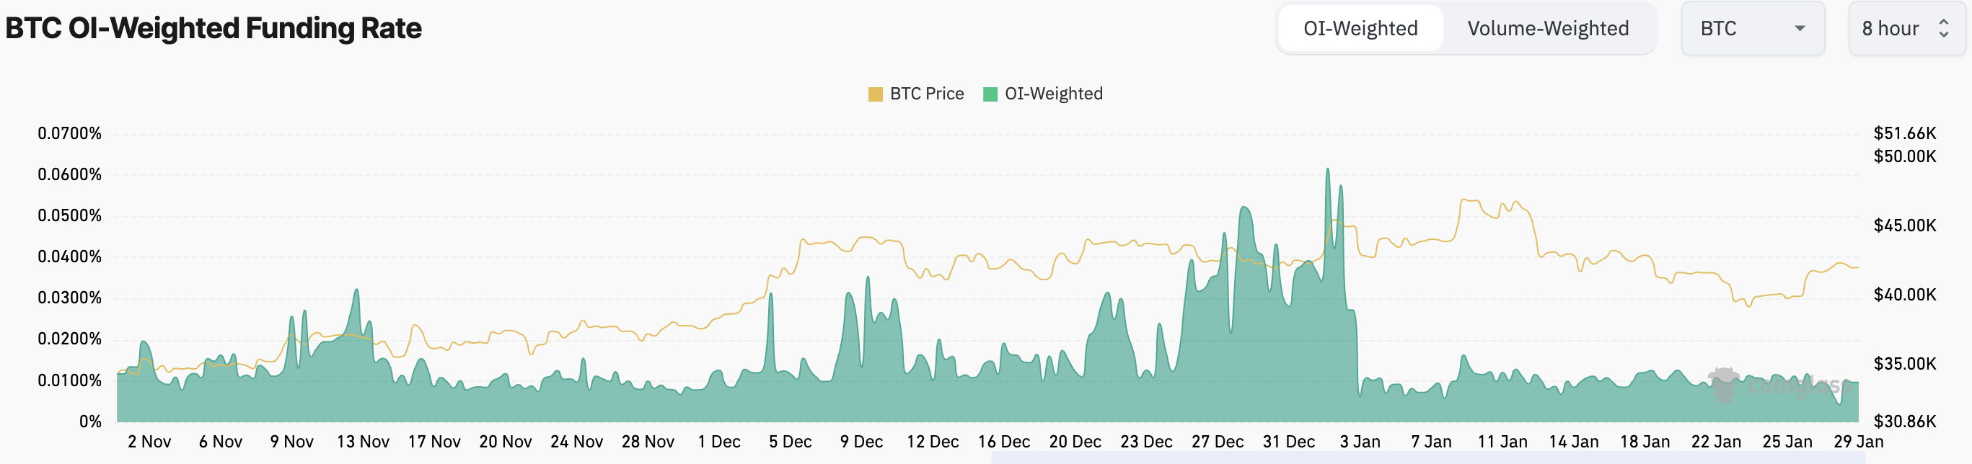Click the $50.00K price axis label
1972x464 pixels.
(x=1905, y=156)
